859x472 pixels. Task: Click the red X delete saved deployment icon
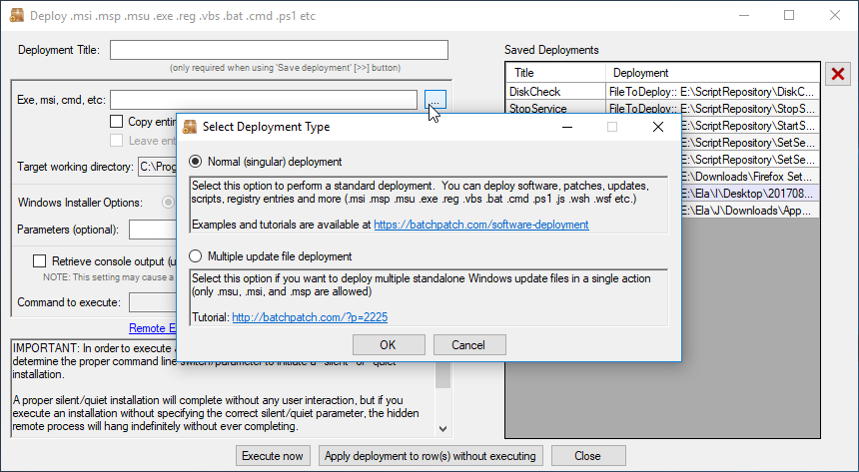[838, 74]
